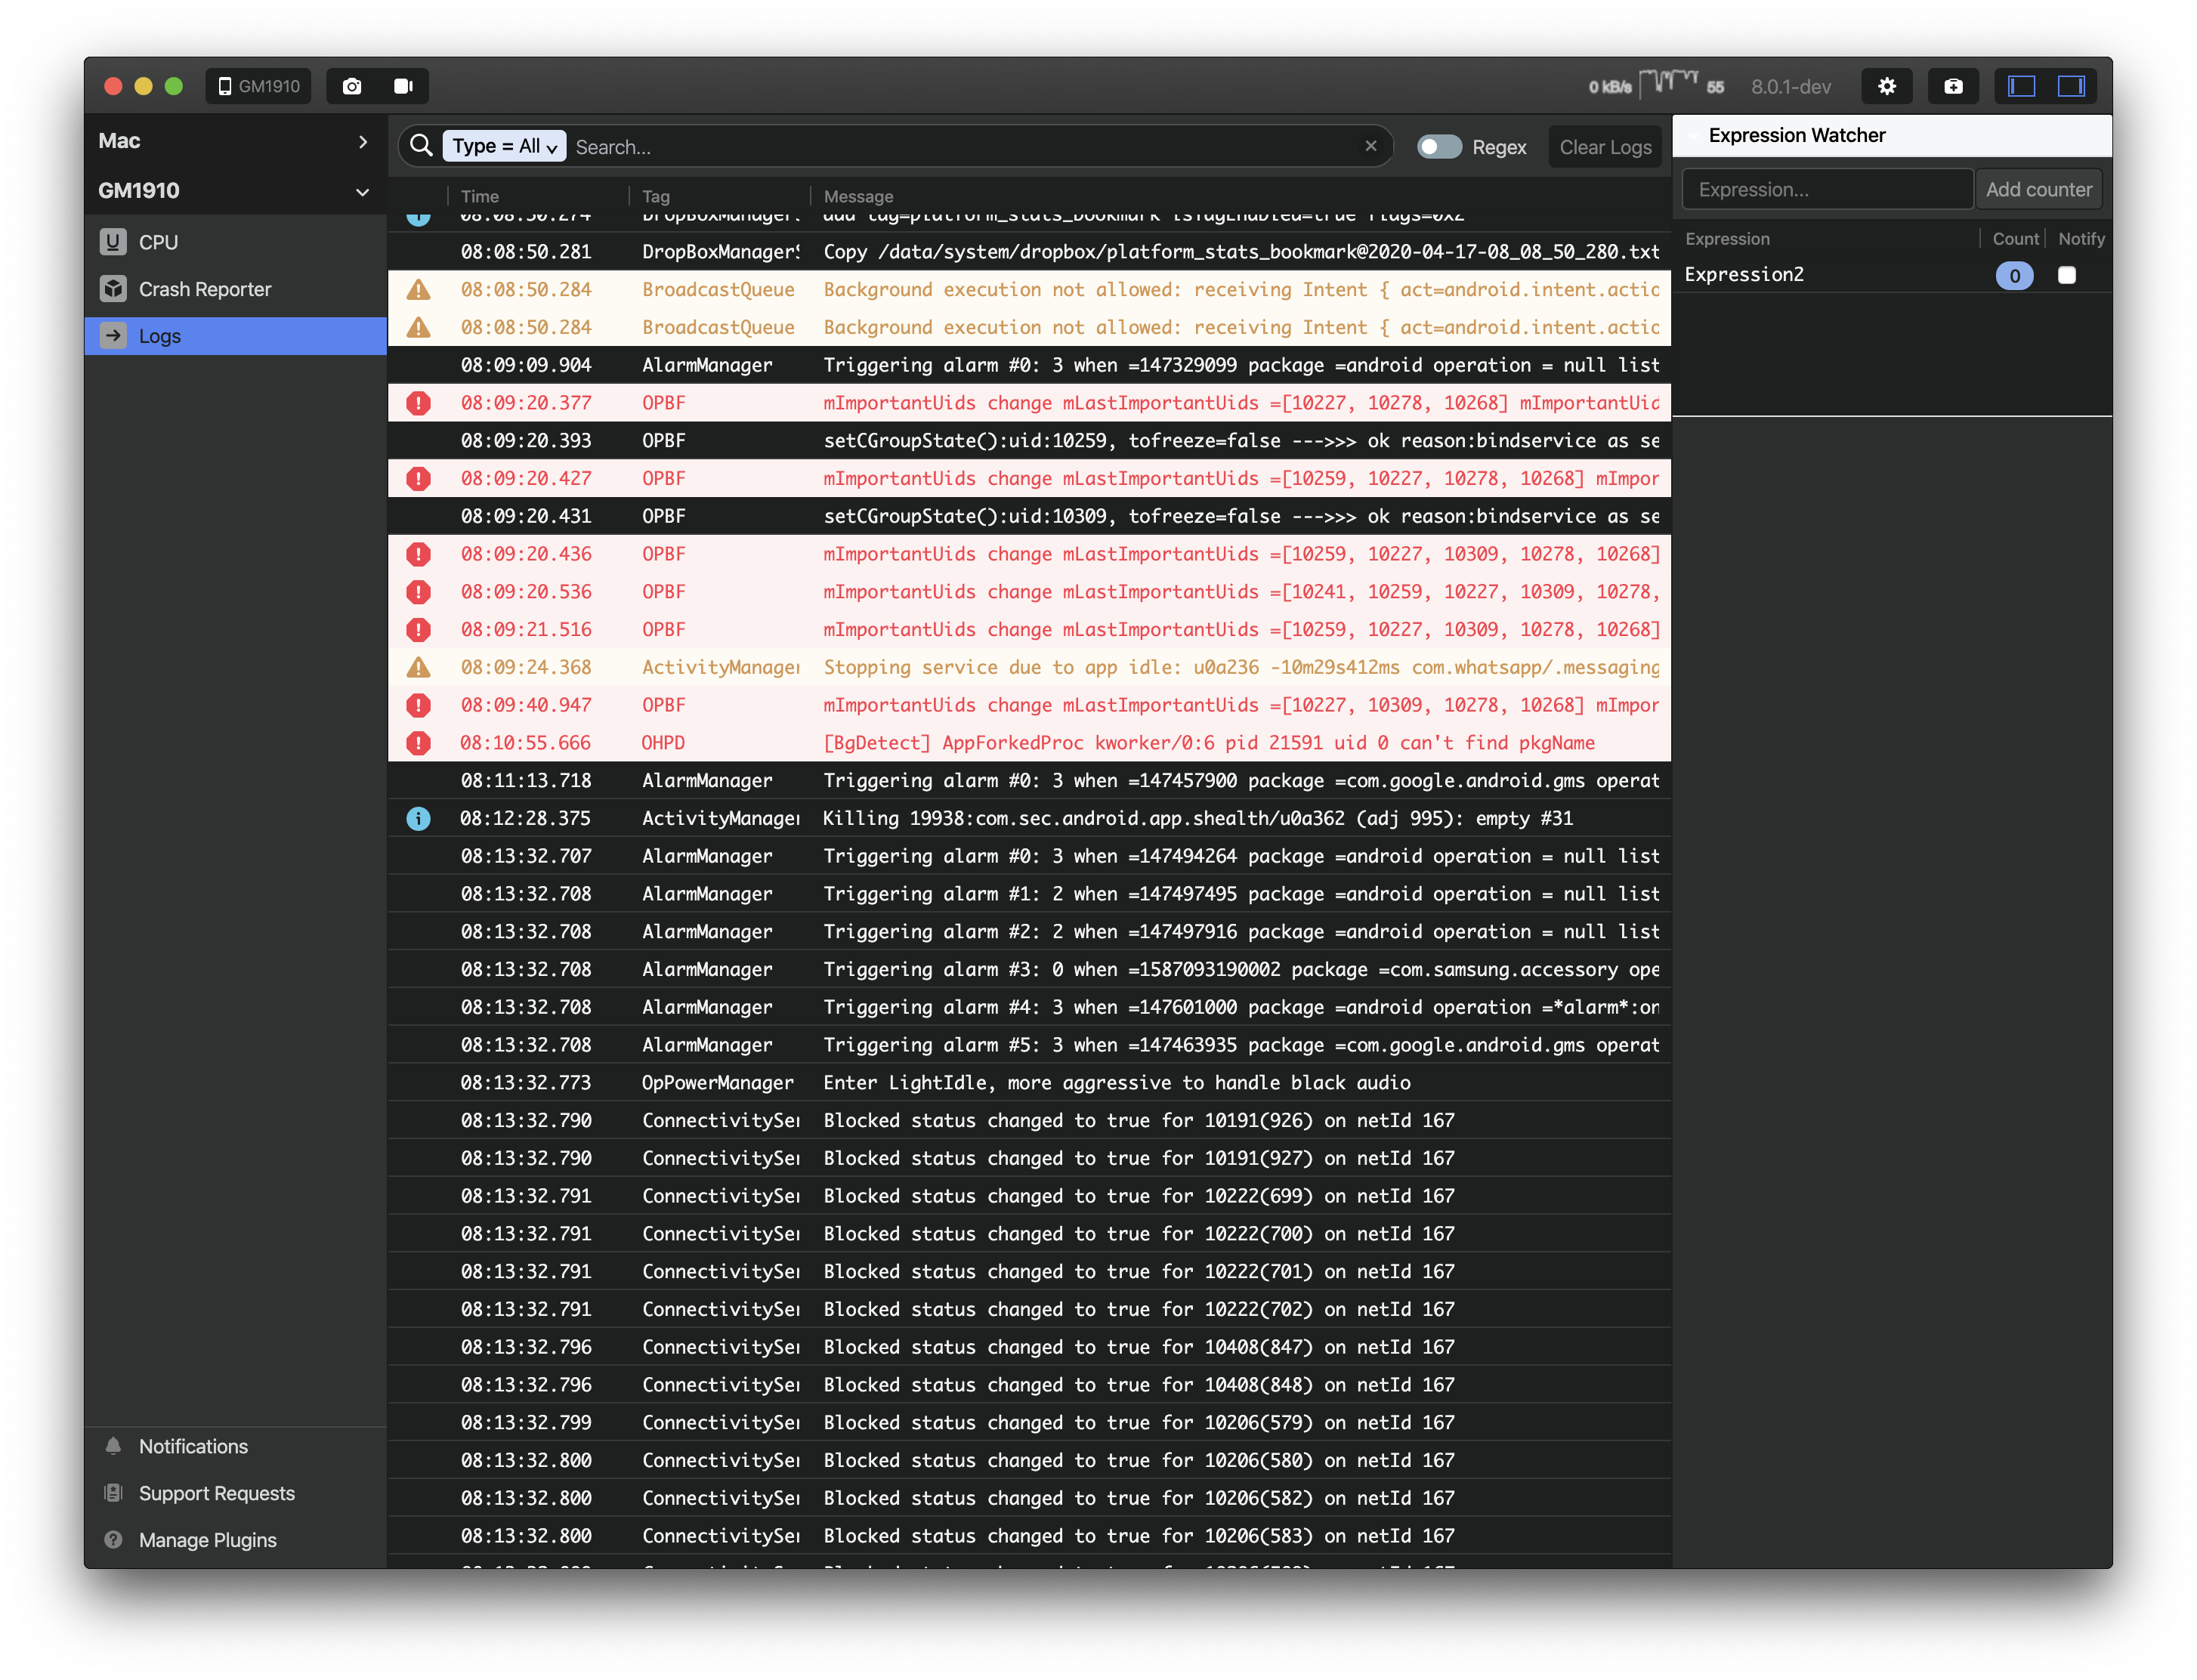Open Manage Plugins in sidebar

click(235, 1540)
